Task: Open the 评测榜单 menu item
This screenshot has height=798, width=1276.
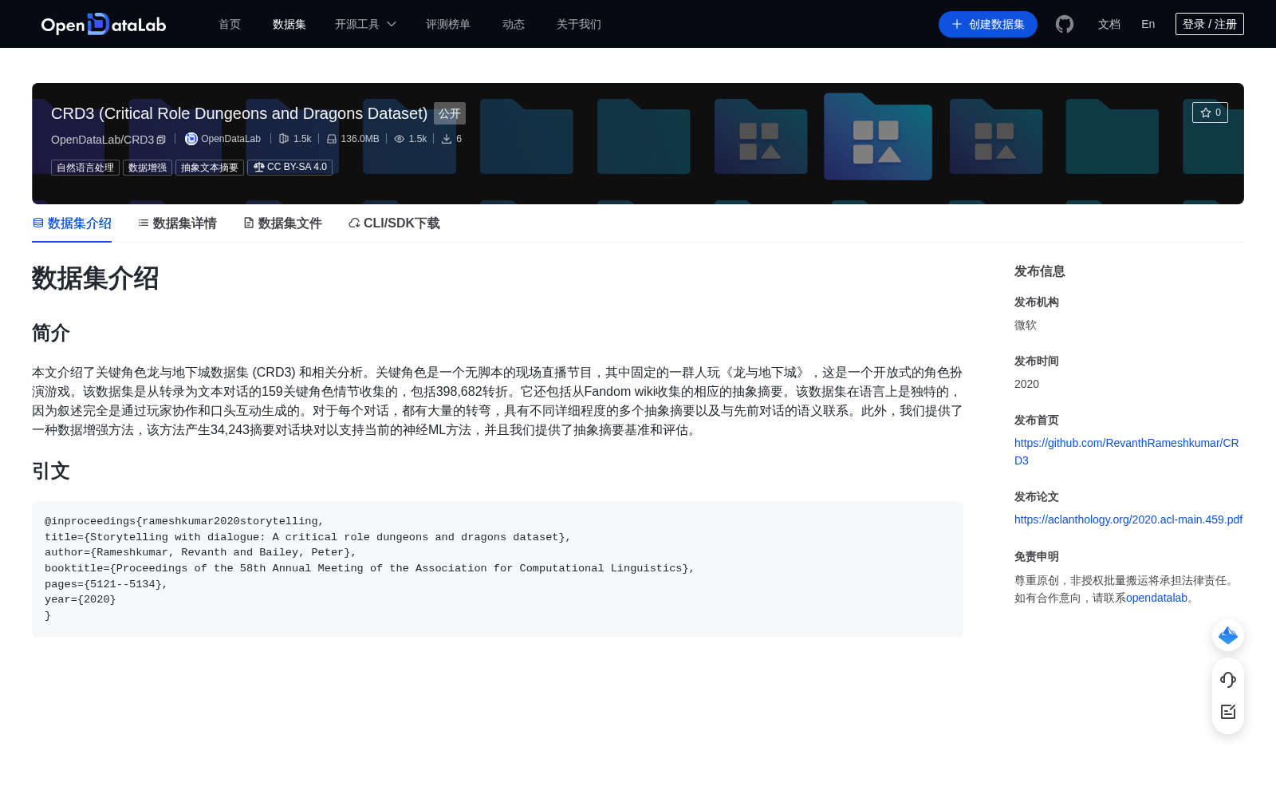Action: coord(448,25)
